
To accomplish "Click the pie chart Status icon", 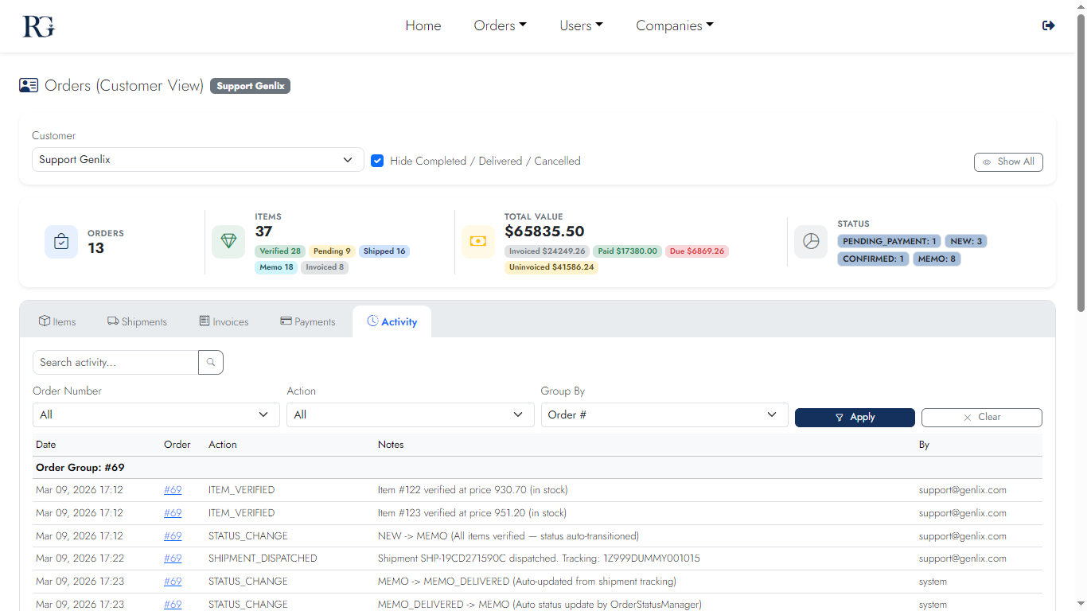I will (x=811, y=242).
